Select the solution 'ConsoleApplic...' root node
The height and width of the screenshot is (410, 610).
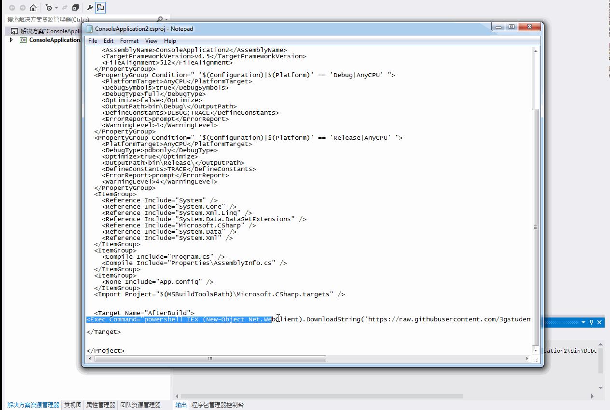[x=44, y=31]
